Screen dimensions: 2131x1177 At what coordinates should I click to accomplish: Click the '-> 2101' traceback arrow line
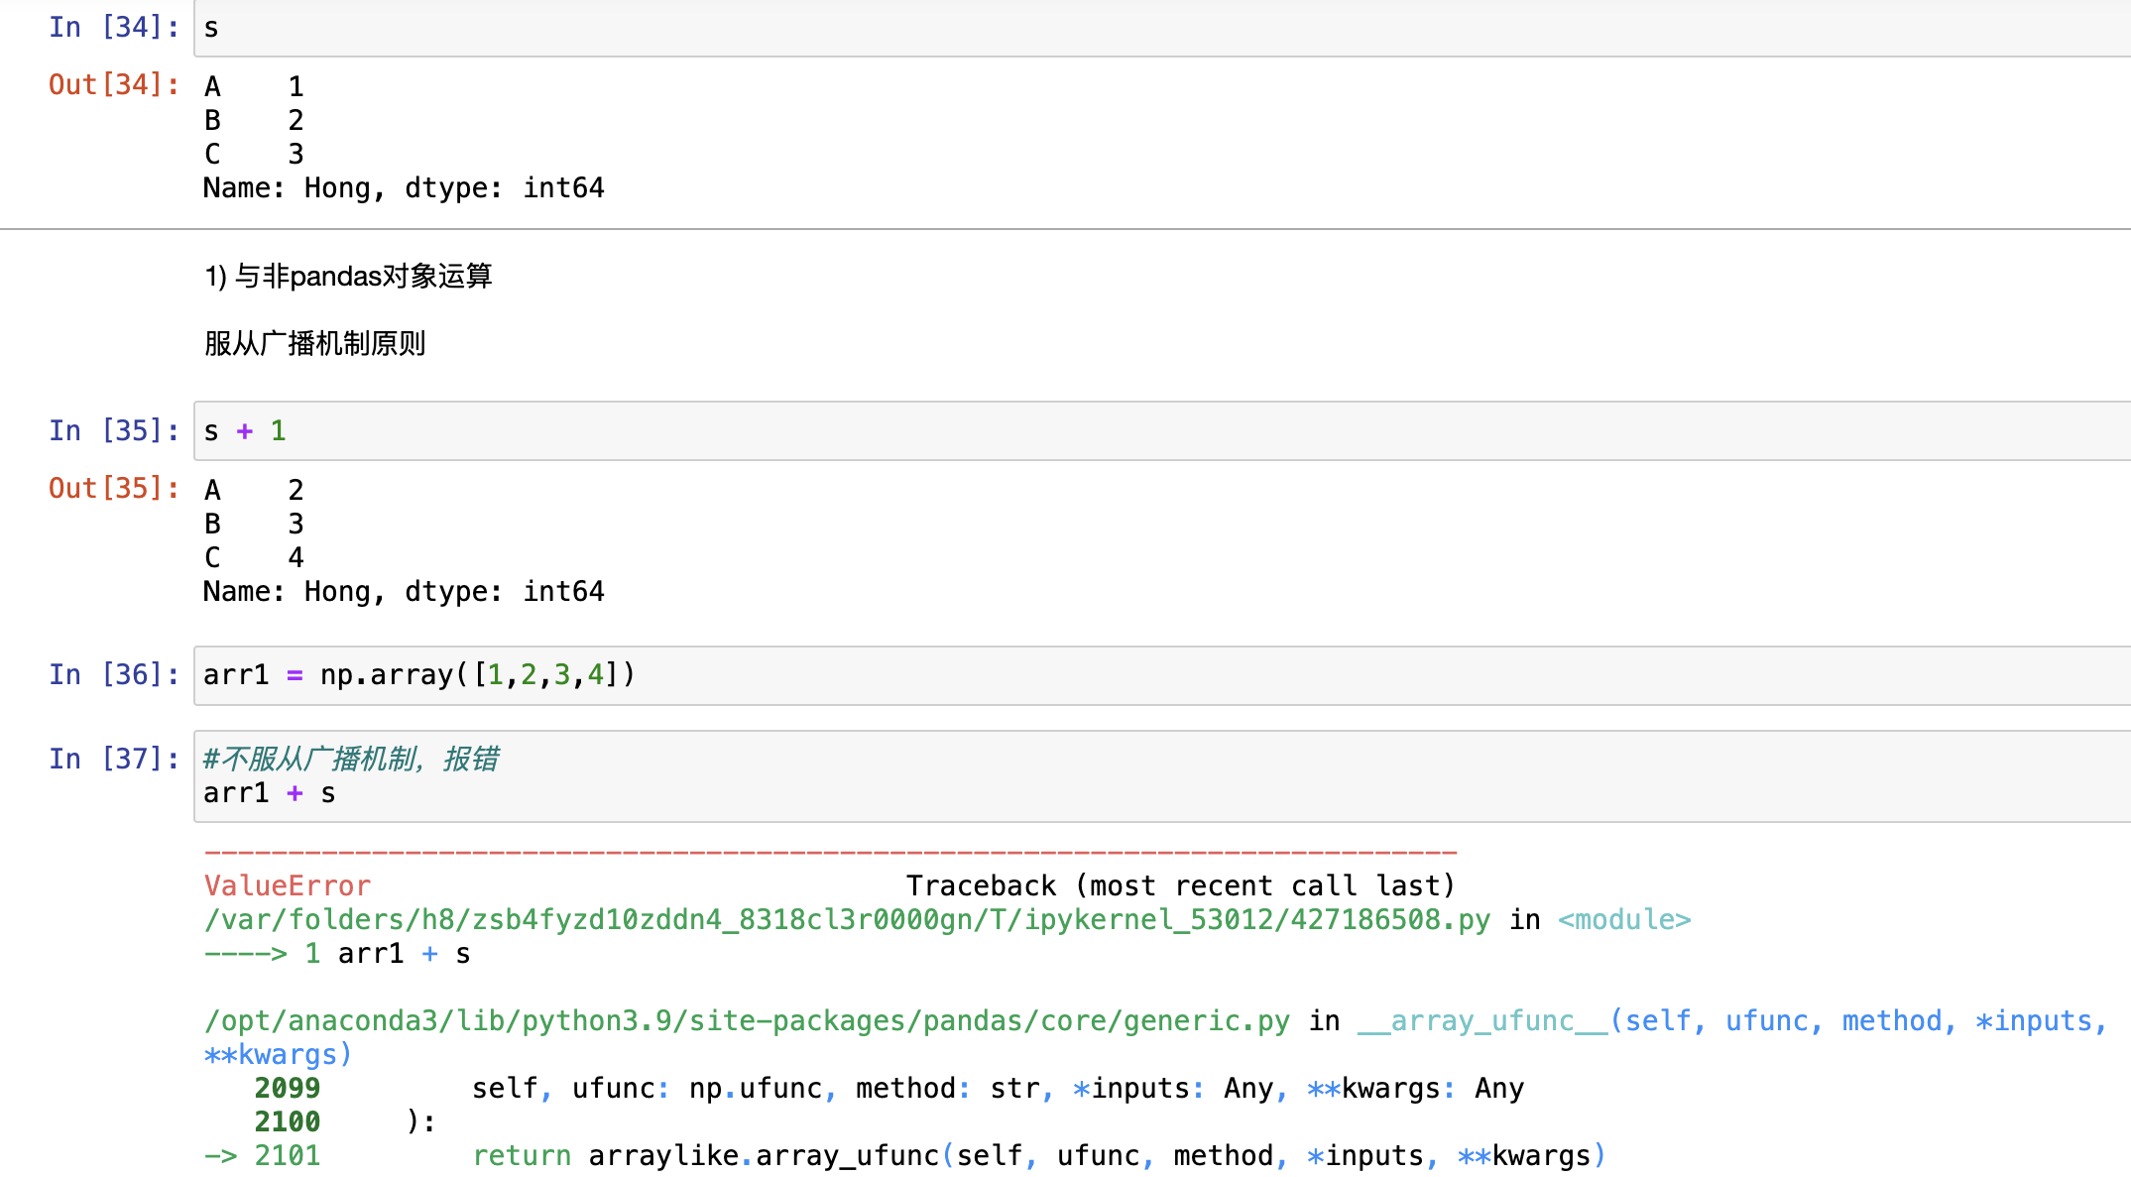point(263,1156)
